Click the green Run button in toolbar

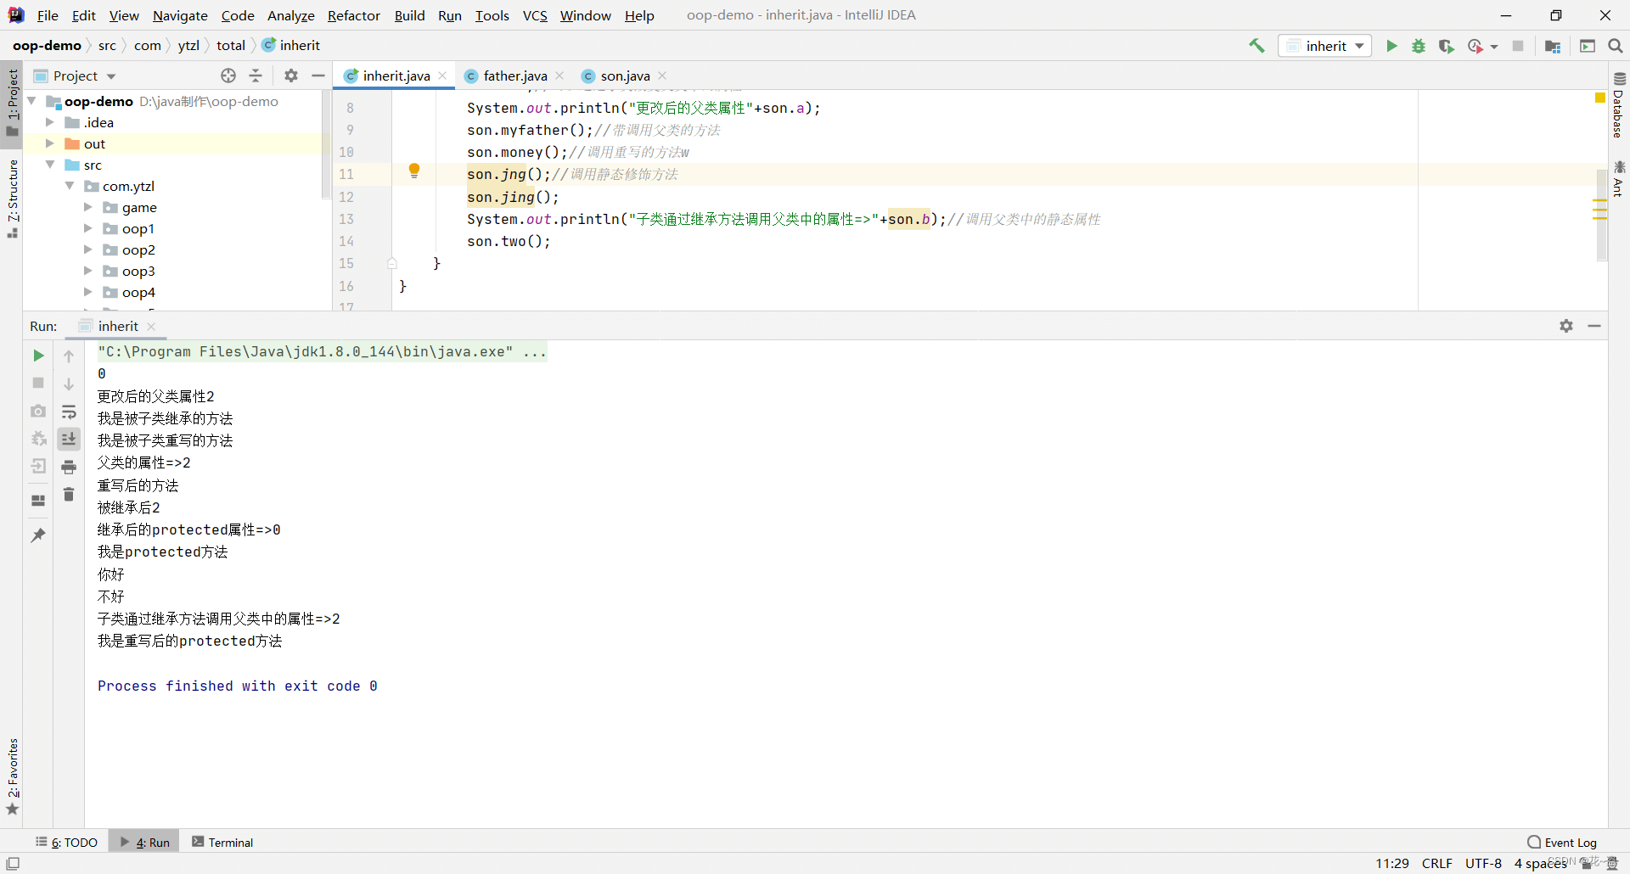pos(1391,46)
